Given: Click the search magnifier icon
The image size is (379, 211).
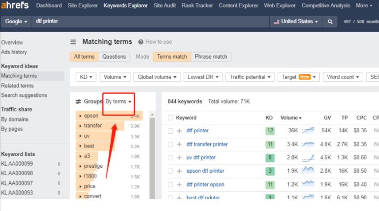Looking at the screenshot, I should point(330,22).
